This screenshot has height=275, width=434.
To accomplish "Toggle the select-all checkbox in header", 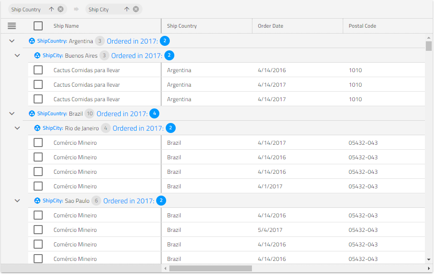I will pyautogui.click(x=38, y=26).
